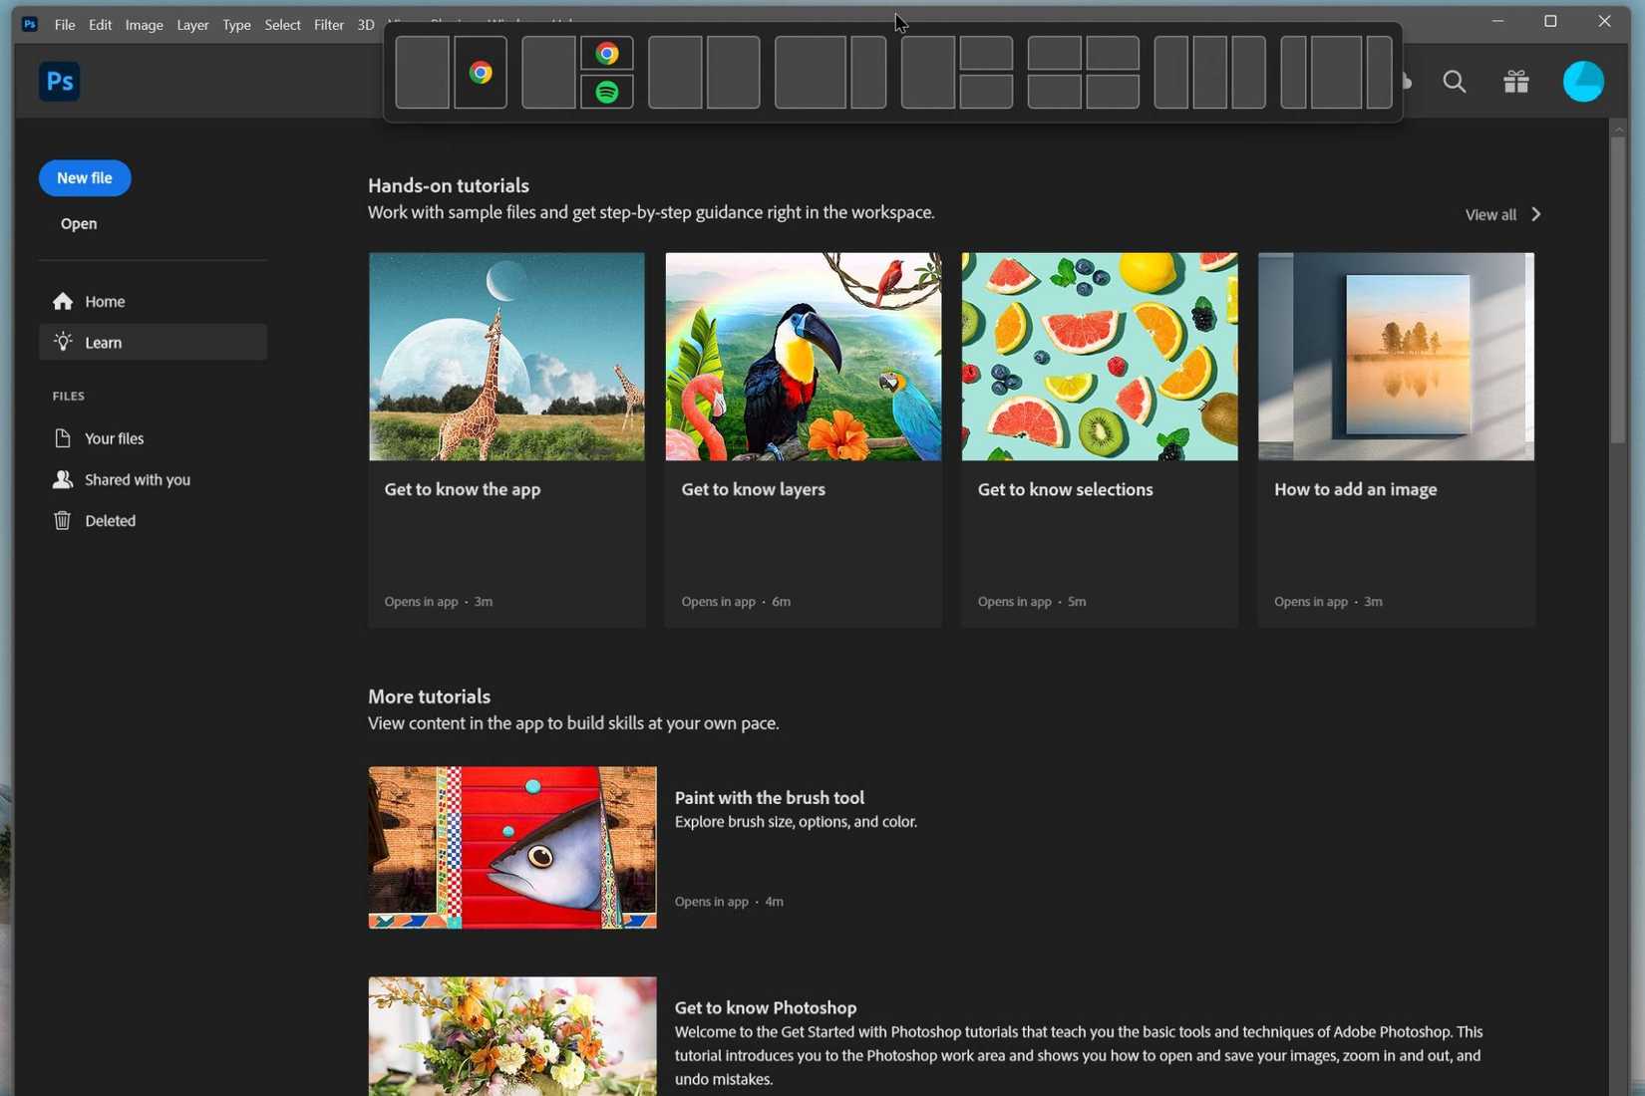
Task: Select the Spotify icon in snap layout
Action: click(x=607, y=93)
